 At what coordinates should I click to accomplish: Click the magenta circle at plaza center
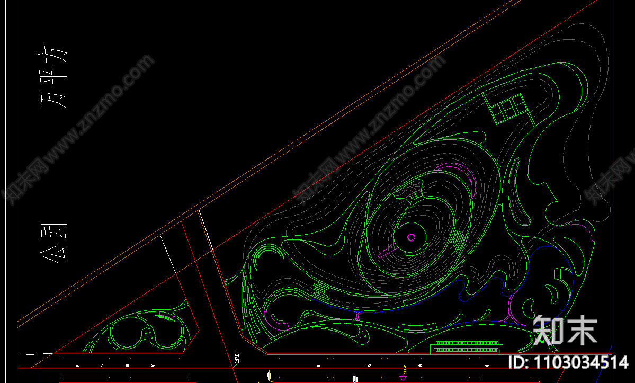(x=411, y=237)
